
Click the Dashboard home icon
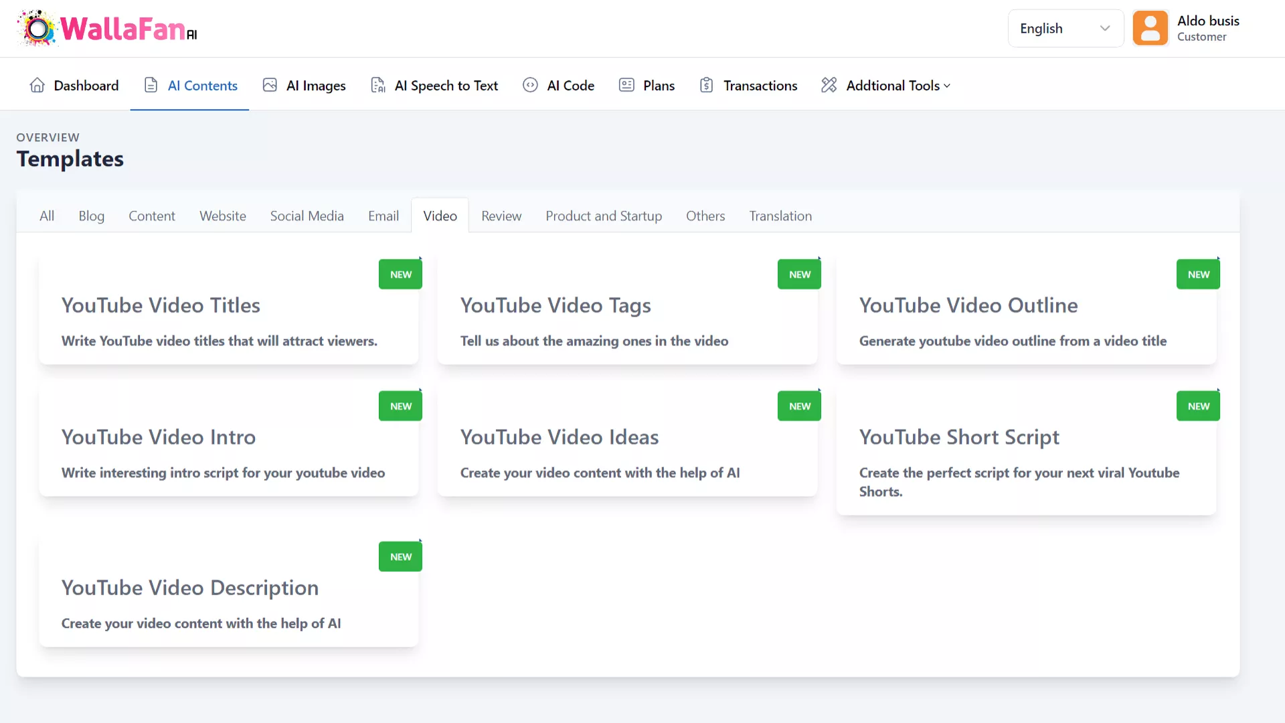tap(37, 85)
